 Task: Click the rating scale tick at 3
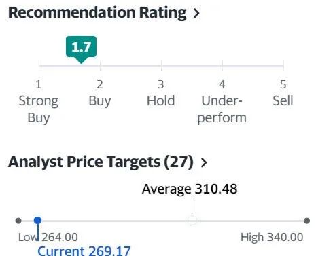(x=161, y=66)
